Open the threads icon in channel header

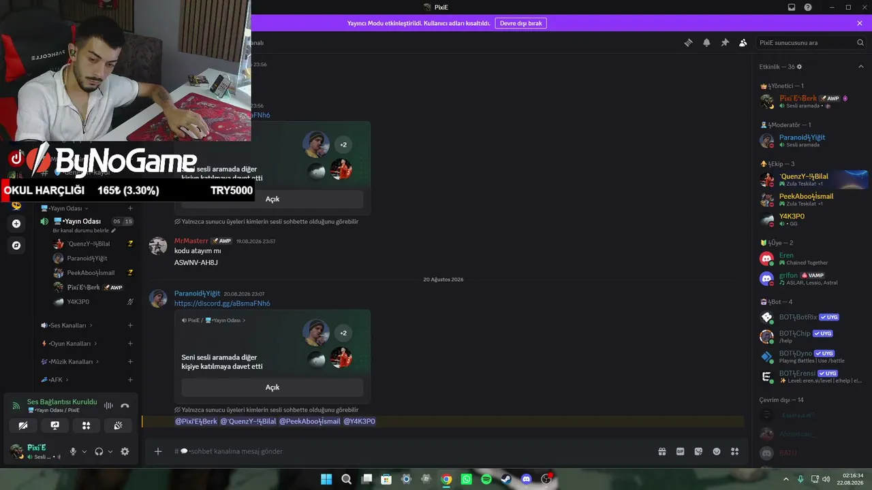coord(688,43)
